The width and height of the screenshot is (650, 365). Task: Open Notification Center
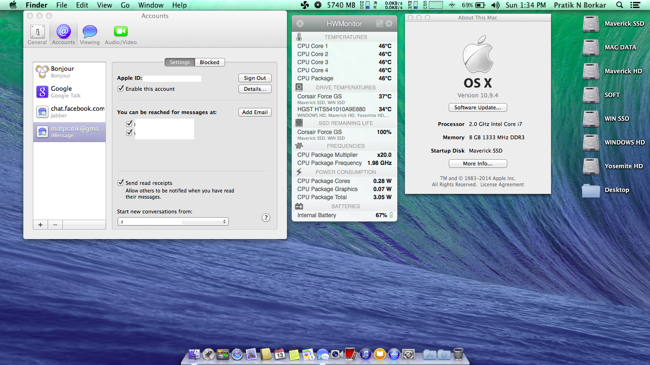tap(635, 5)
